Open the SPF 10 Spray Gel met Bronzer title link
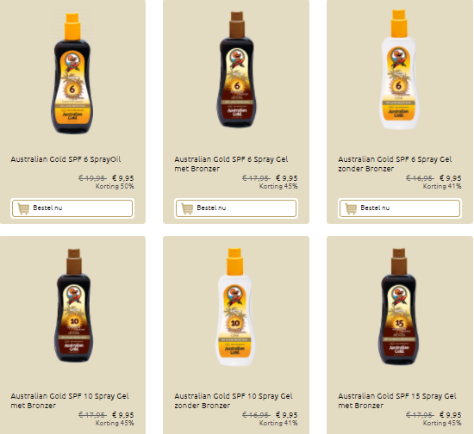This screenshot has height=434, width=474. (x=70, y=400)
